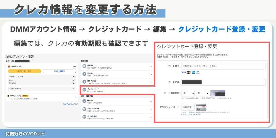Click the DMMアカウント情報 heading

20,57
